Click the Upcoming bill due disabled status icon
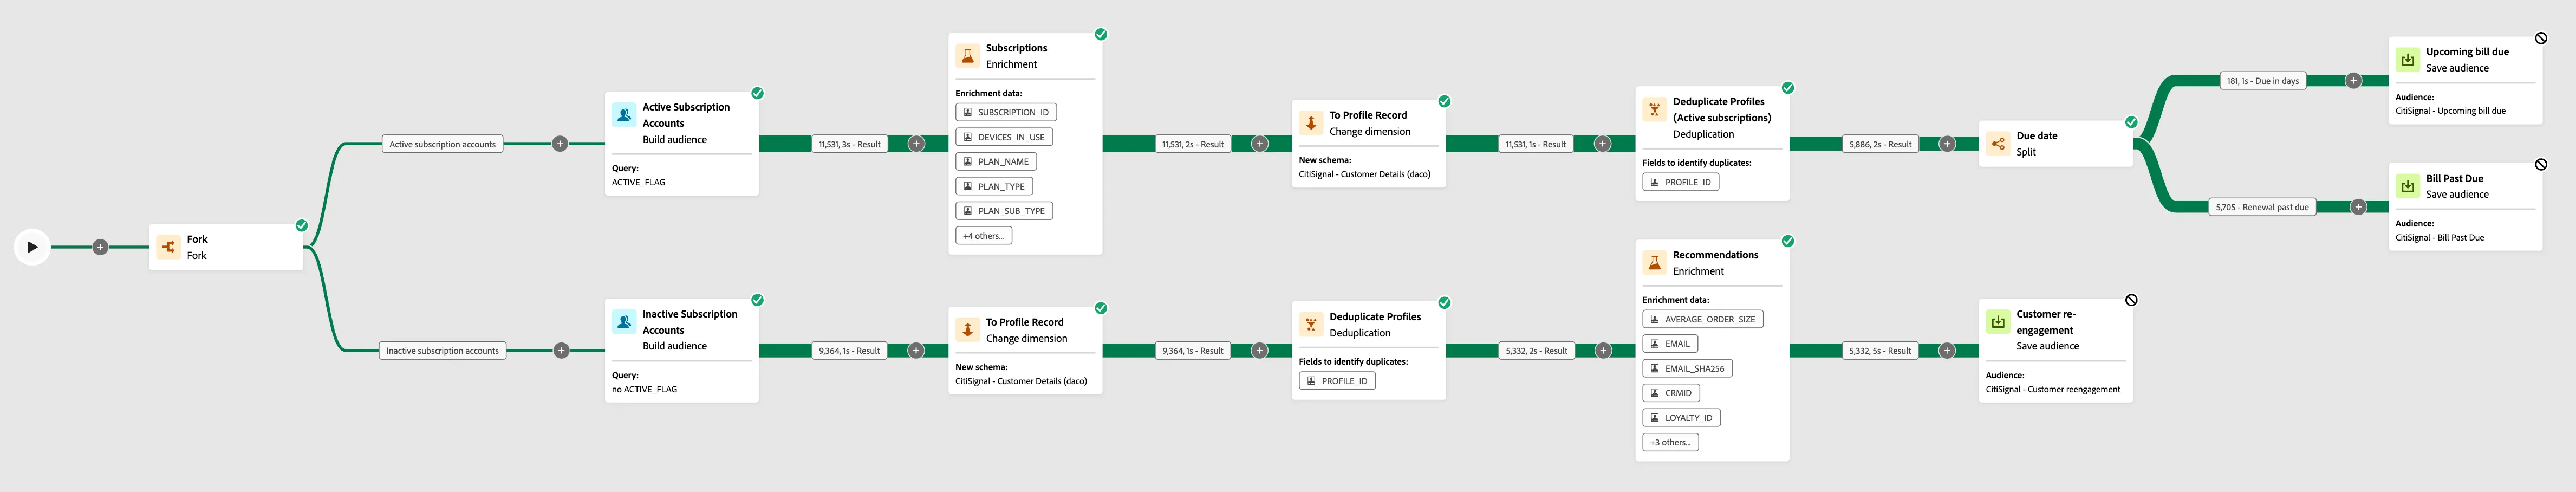Screen dimensions: 2576x492 (x=2541, y=38)
